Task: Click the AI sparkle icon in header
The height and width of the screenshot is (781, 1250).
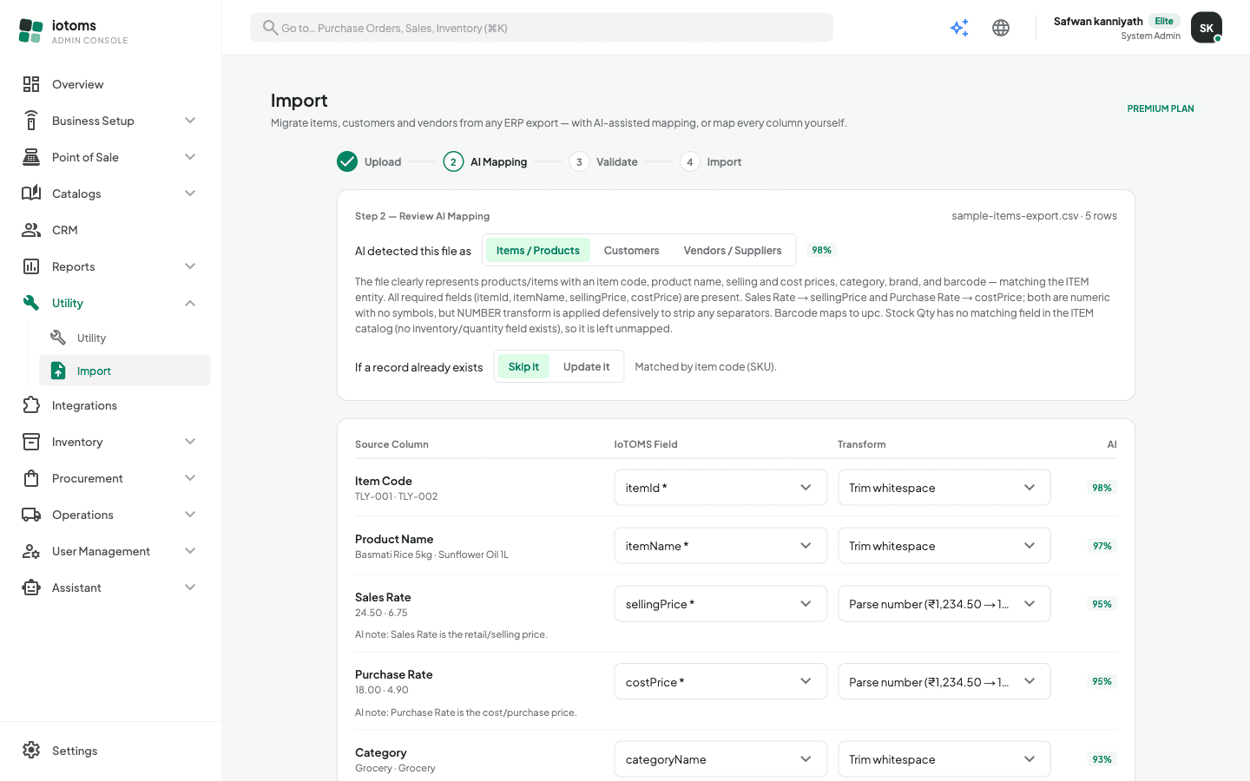Action: click(959, 28)
